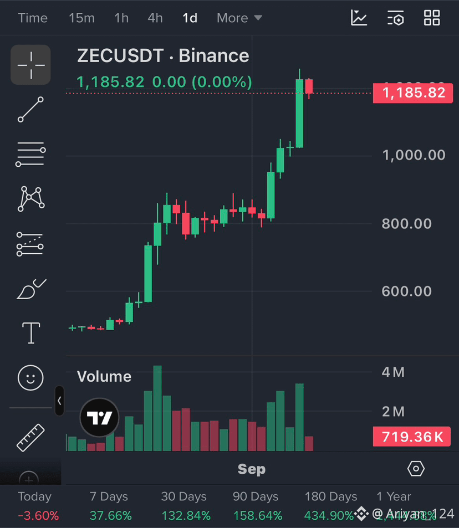Select the brush drawing tool
Image resolution: width=459 pixels, height=528 pixels.
pos(31,289)
